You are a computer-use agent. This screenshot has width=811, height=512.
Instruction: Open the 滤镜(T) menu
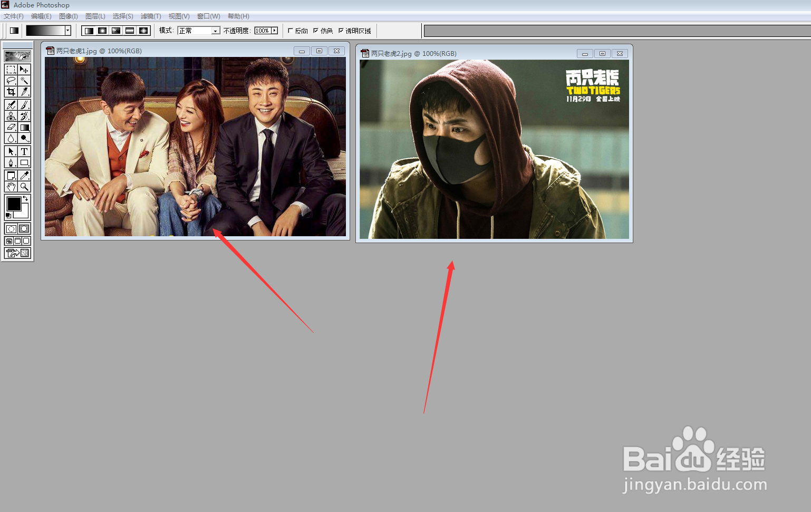(151, 16)
